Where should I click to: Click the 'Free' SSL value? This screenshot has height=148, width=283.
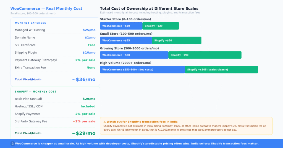[x=91, y=45]
